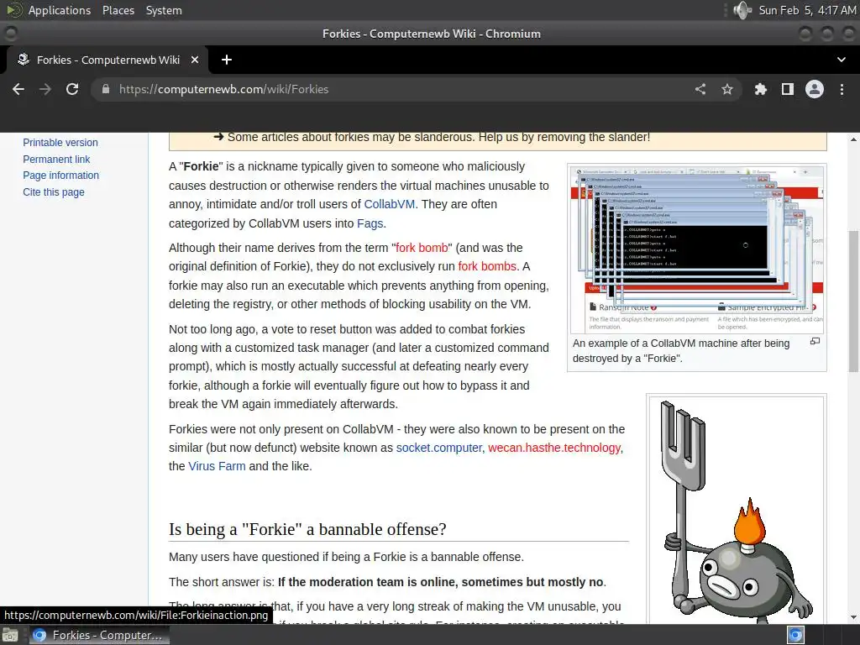860x645 pixels.
Task: Open Cite this page link
Action: (x=54, y=192)
